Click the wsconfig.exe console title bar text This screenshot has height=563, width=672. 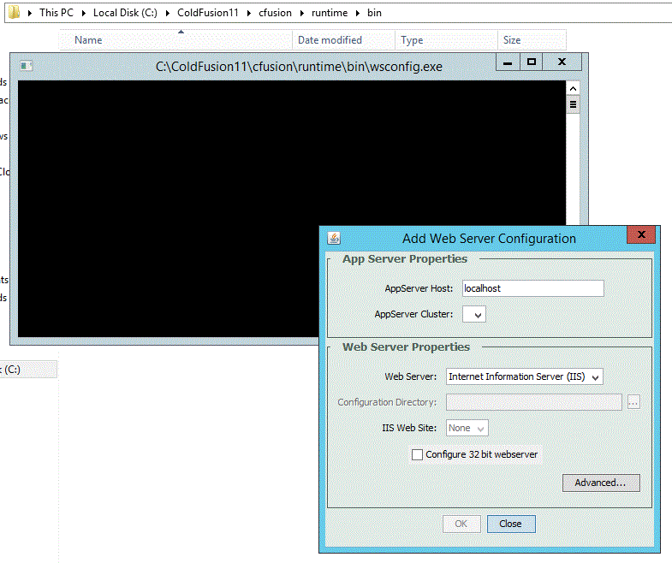tap(299, 67)
